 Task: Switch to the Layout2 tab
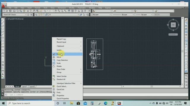click(32, 87)
